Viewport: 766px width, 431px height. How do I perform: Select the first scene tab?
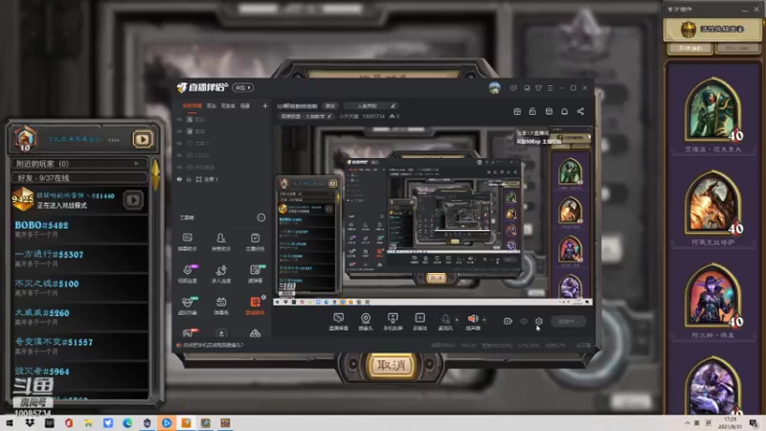click(x=192, y=105)
